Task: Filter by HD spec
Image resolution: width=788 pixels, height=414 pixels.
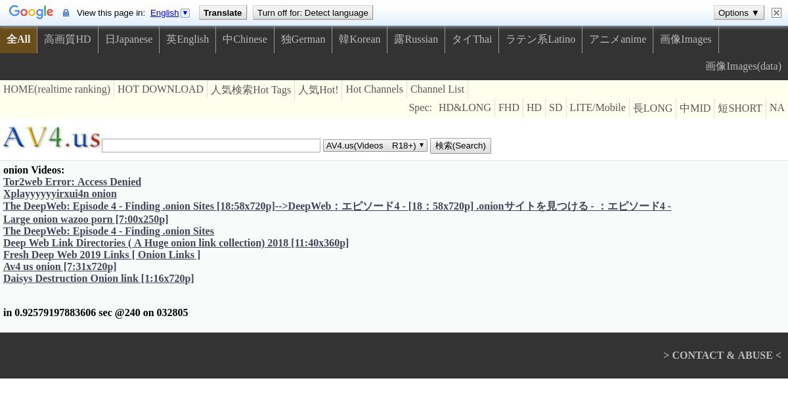Action: (x=535, y=108)
